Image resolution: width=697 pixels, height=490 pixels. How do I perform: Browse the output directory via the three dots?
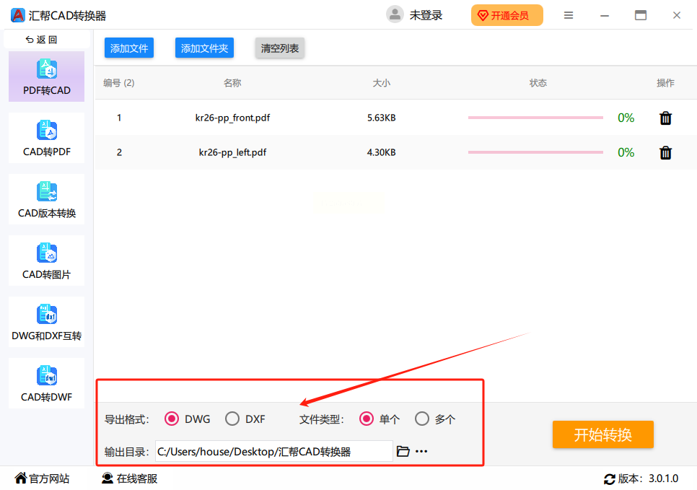tap(421, 451)
